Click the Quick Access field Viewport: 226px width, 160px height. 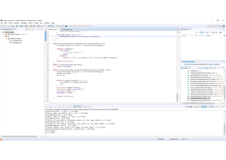pyautogui.click(x=212, y=26)
